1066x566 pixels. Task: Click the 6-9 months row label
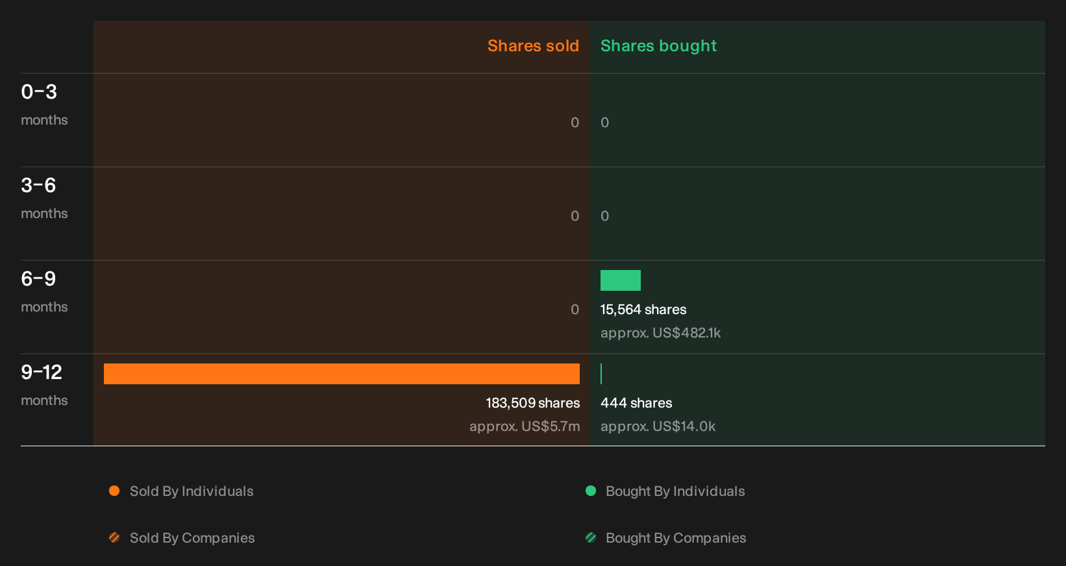click(44, 292)
